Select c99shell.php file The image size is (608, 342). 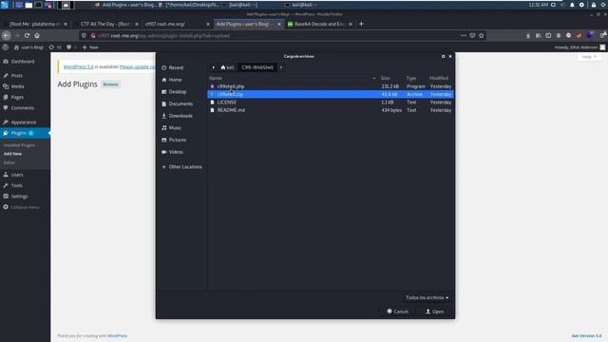[x=331, y=86]
